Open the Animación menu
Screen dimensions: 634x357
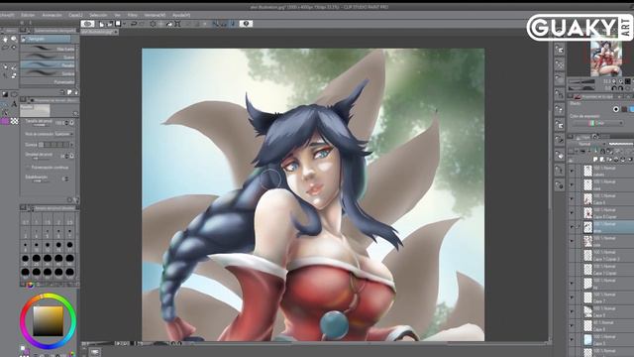53,15
